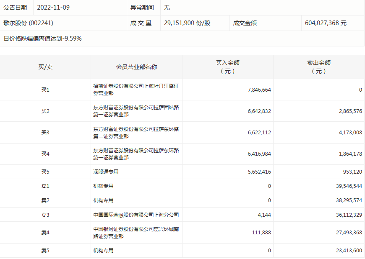
Task: Select the 卖出金额（元） column header
Action: click(x=319, y=67)
